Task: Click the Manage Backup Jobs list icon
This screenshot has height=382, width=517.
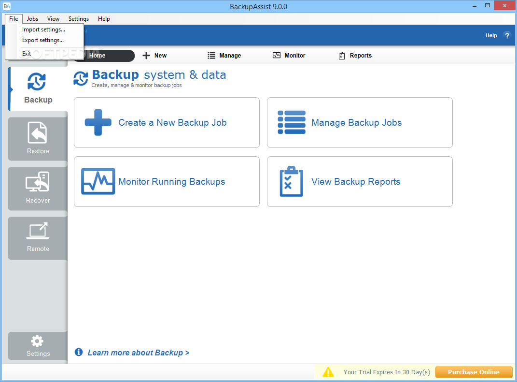Action: [x=292, y=122]
